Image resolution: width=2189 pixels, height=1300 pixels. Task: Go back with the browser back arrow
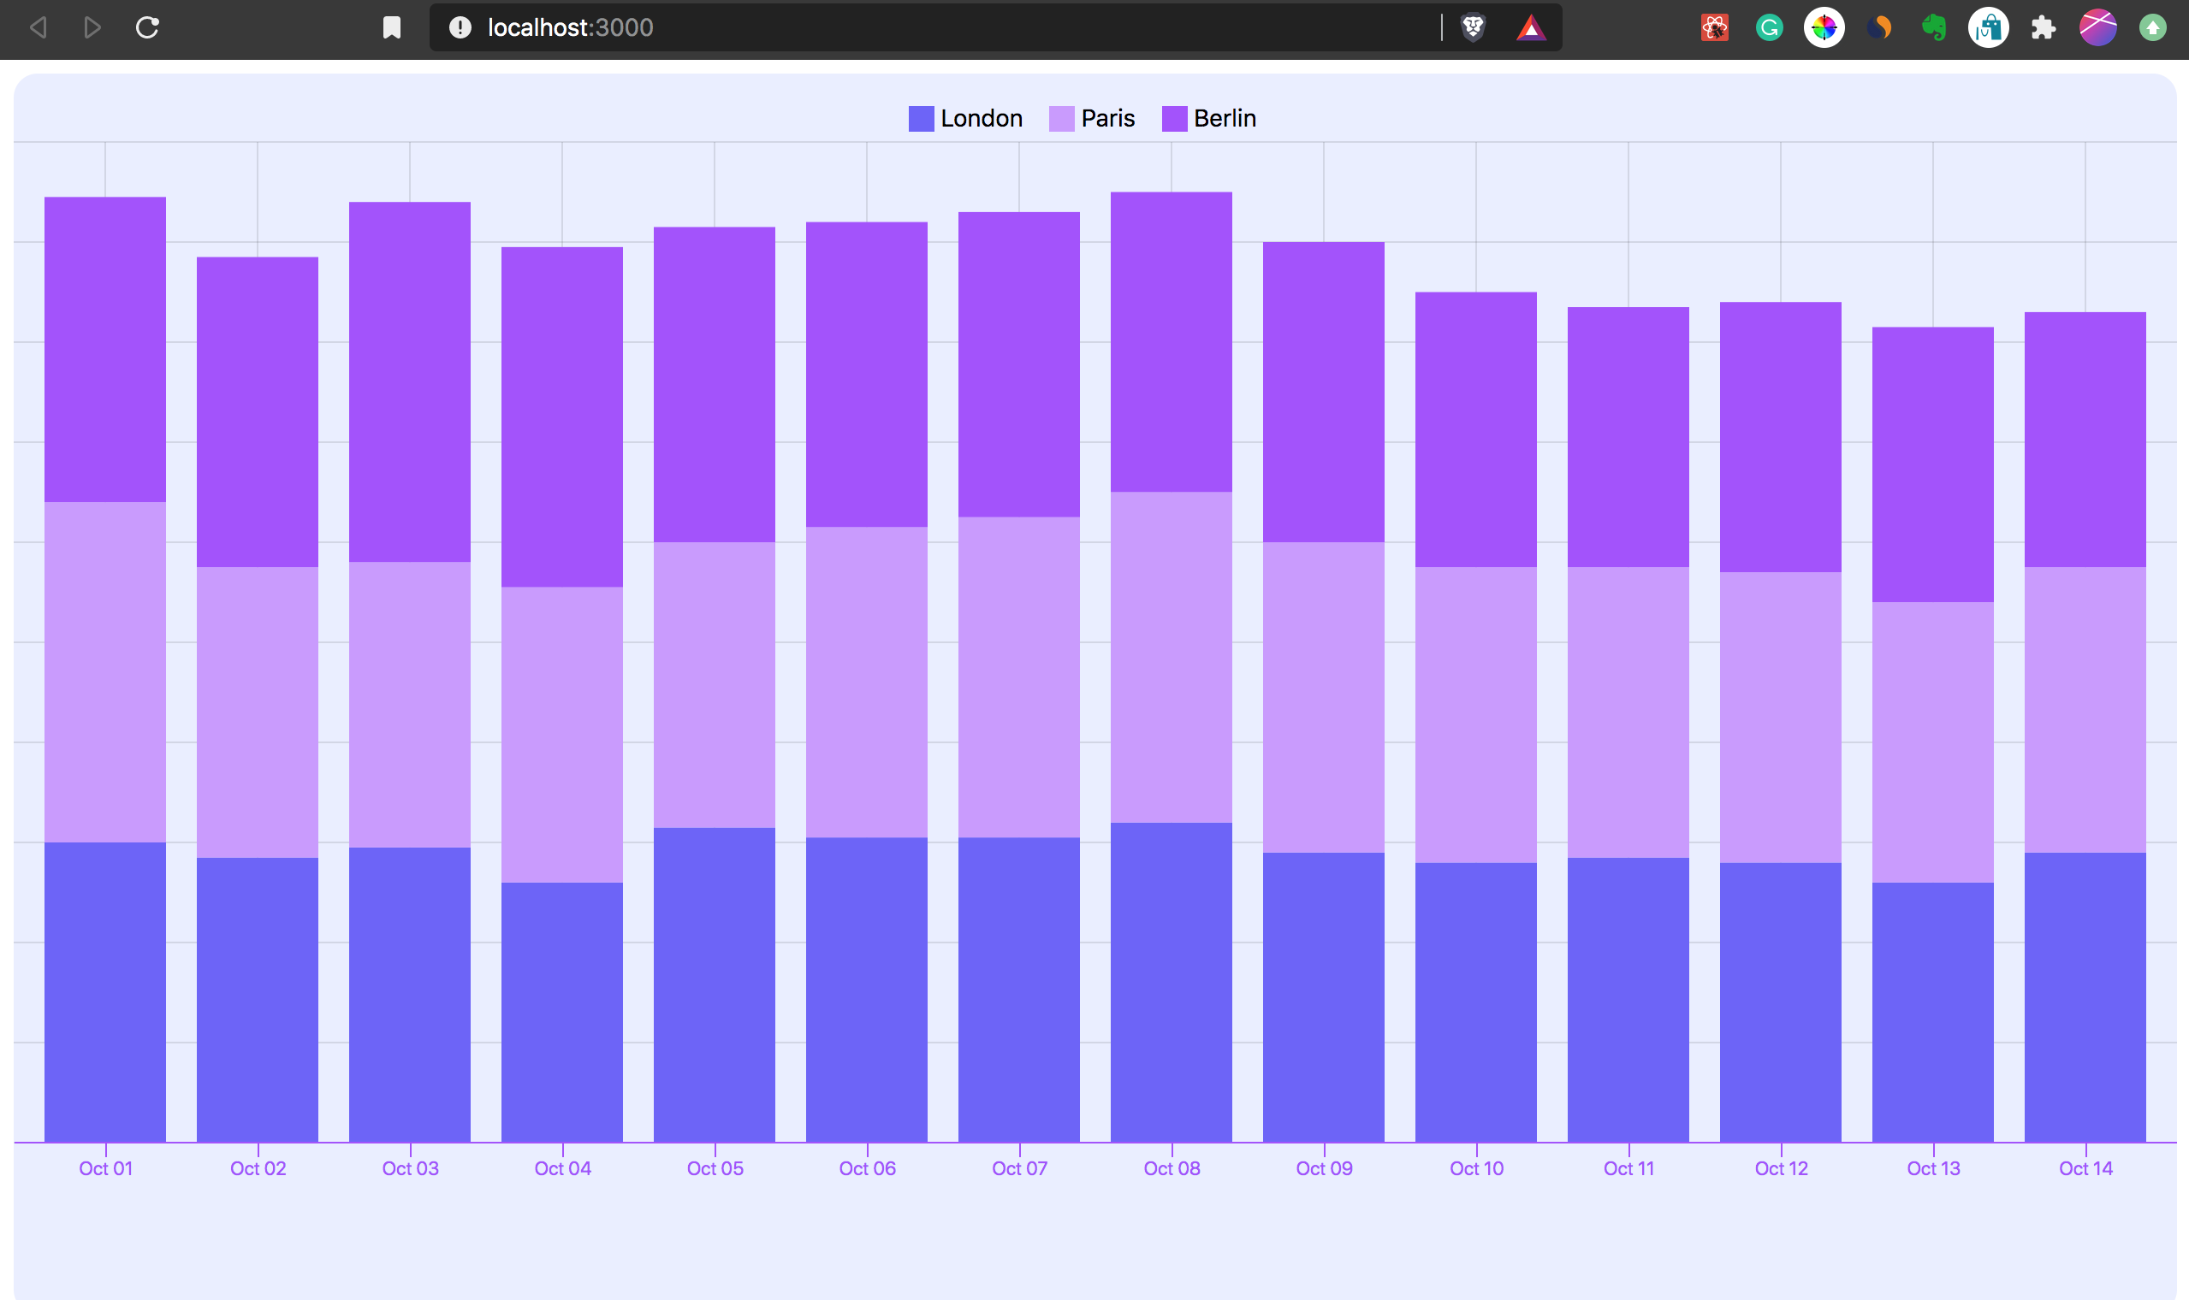click(x=39, y=28)
